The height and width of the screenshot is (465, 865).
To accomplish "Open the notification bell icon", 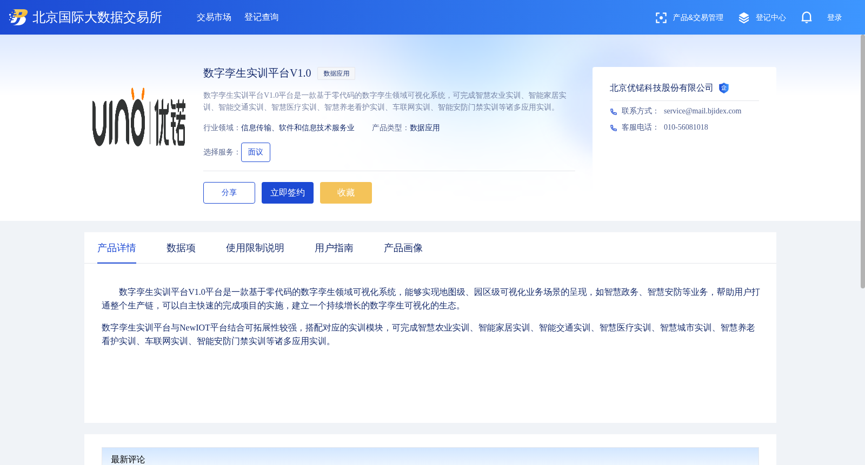I will click(806, 17).
